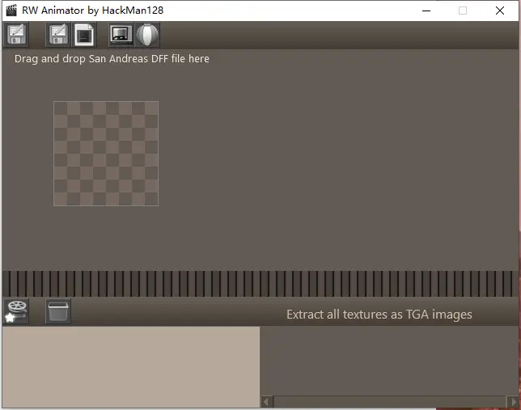The image size is (521, 410).
Task: Click the first floppy-disk save icon
Action: [x=16, y=35]
